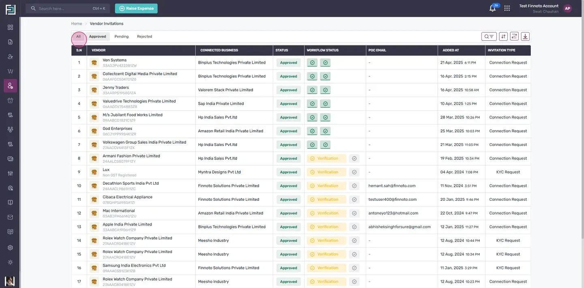Image resolution: width=584 pixels, height=288 pixels.
Task: Select the highlighted vendor icon in the sidebar
Action: click(10, 86)
